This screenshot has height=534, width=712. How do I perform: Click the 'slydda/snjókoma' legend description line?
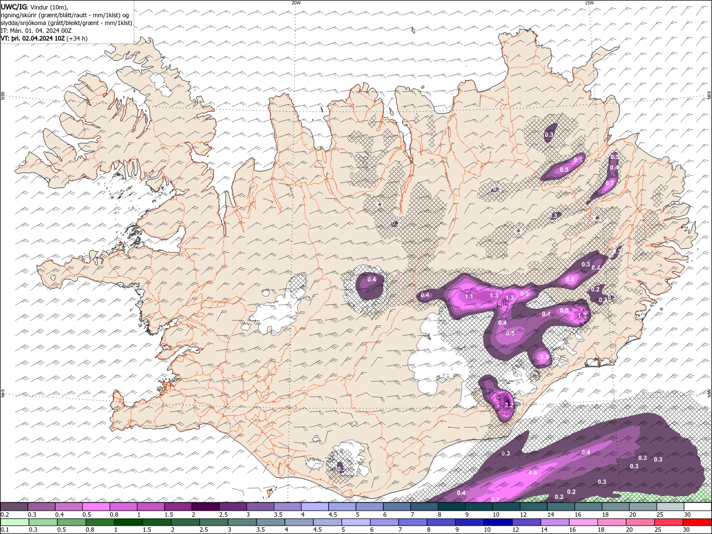(67, 23)
